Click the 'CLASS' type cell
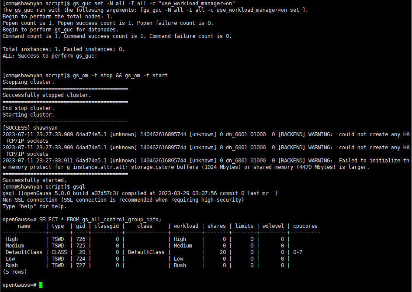Screen dimensions: 412x292 (59, 252)
